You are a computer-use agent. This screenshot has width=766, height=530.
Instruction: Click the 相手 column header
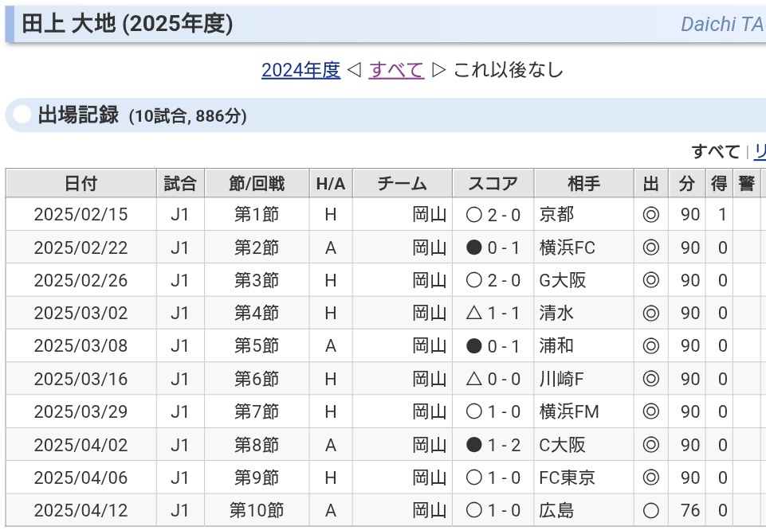pos(583,183)
